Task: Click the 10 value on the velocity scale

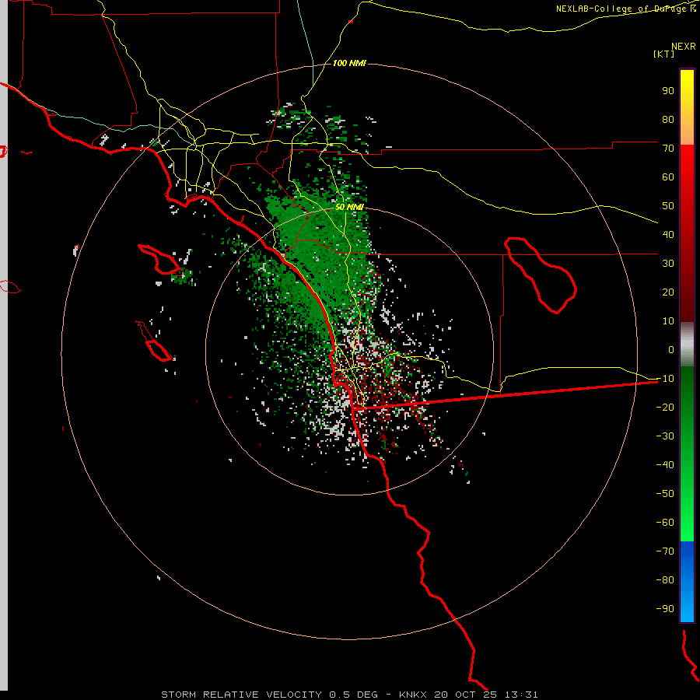Action: click(x=668, y=321)
